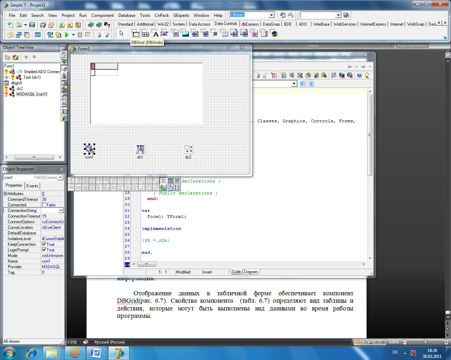Choose the DBMemo component icon

175,33
